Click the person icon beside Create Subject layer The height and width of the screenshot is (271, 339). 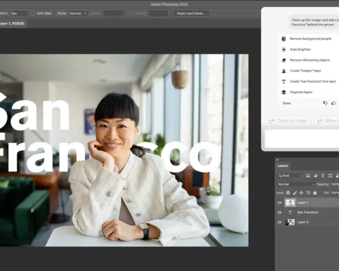pos(284,71)
